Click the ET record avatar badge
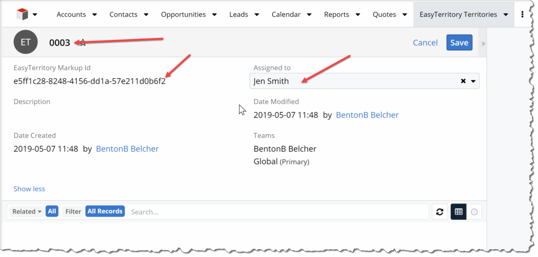The height and width of the screenshot is (257, 538). (x=26, y=42)
